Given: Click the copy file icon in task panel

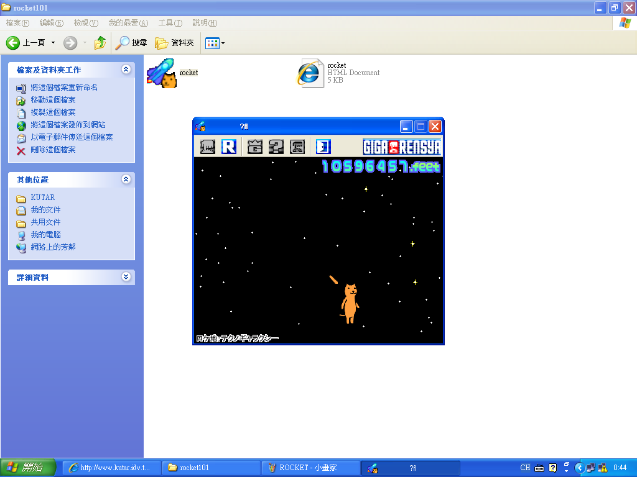Looking at the screenshot, I should 21,113.
